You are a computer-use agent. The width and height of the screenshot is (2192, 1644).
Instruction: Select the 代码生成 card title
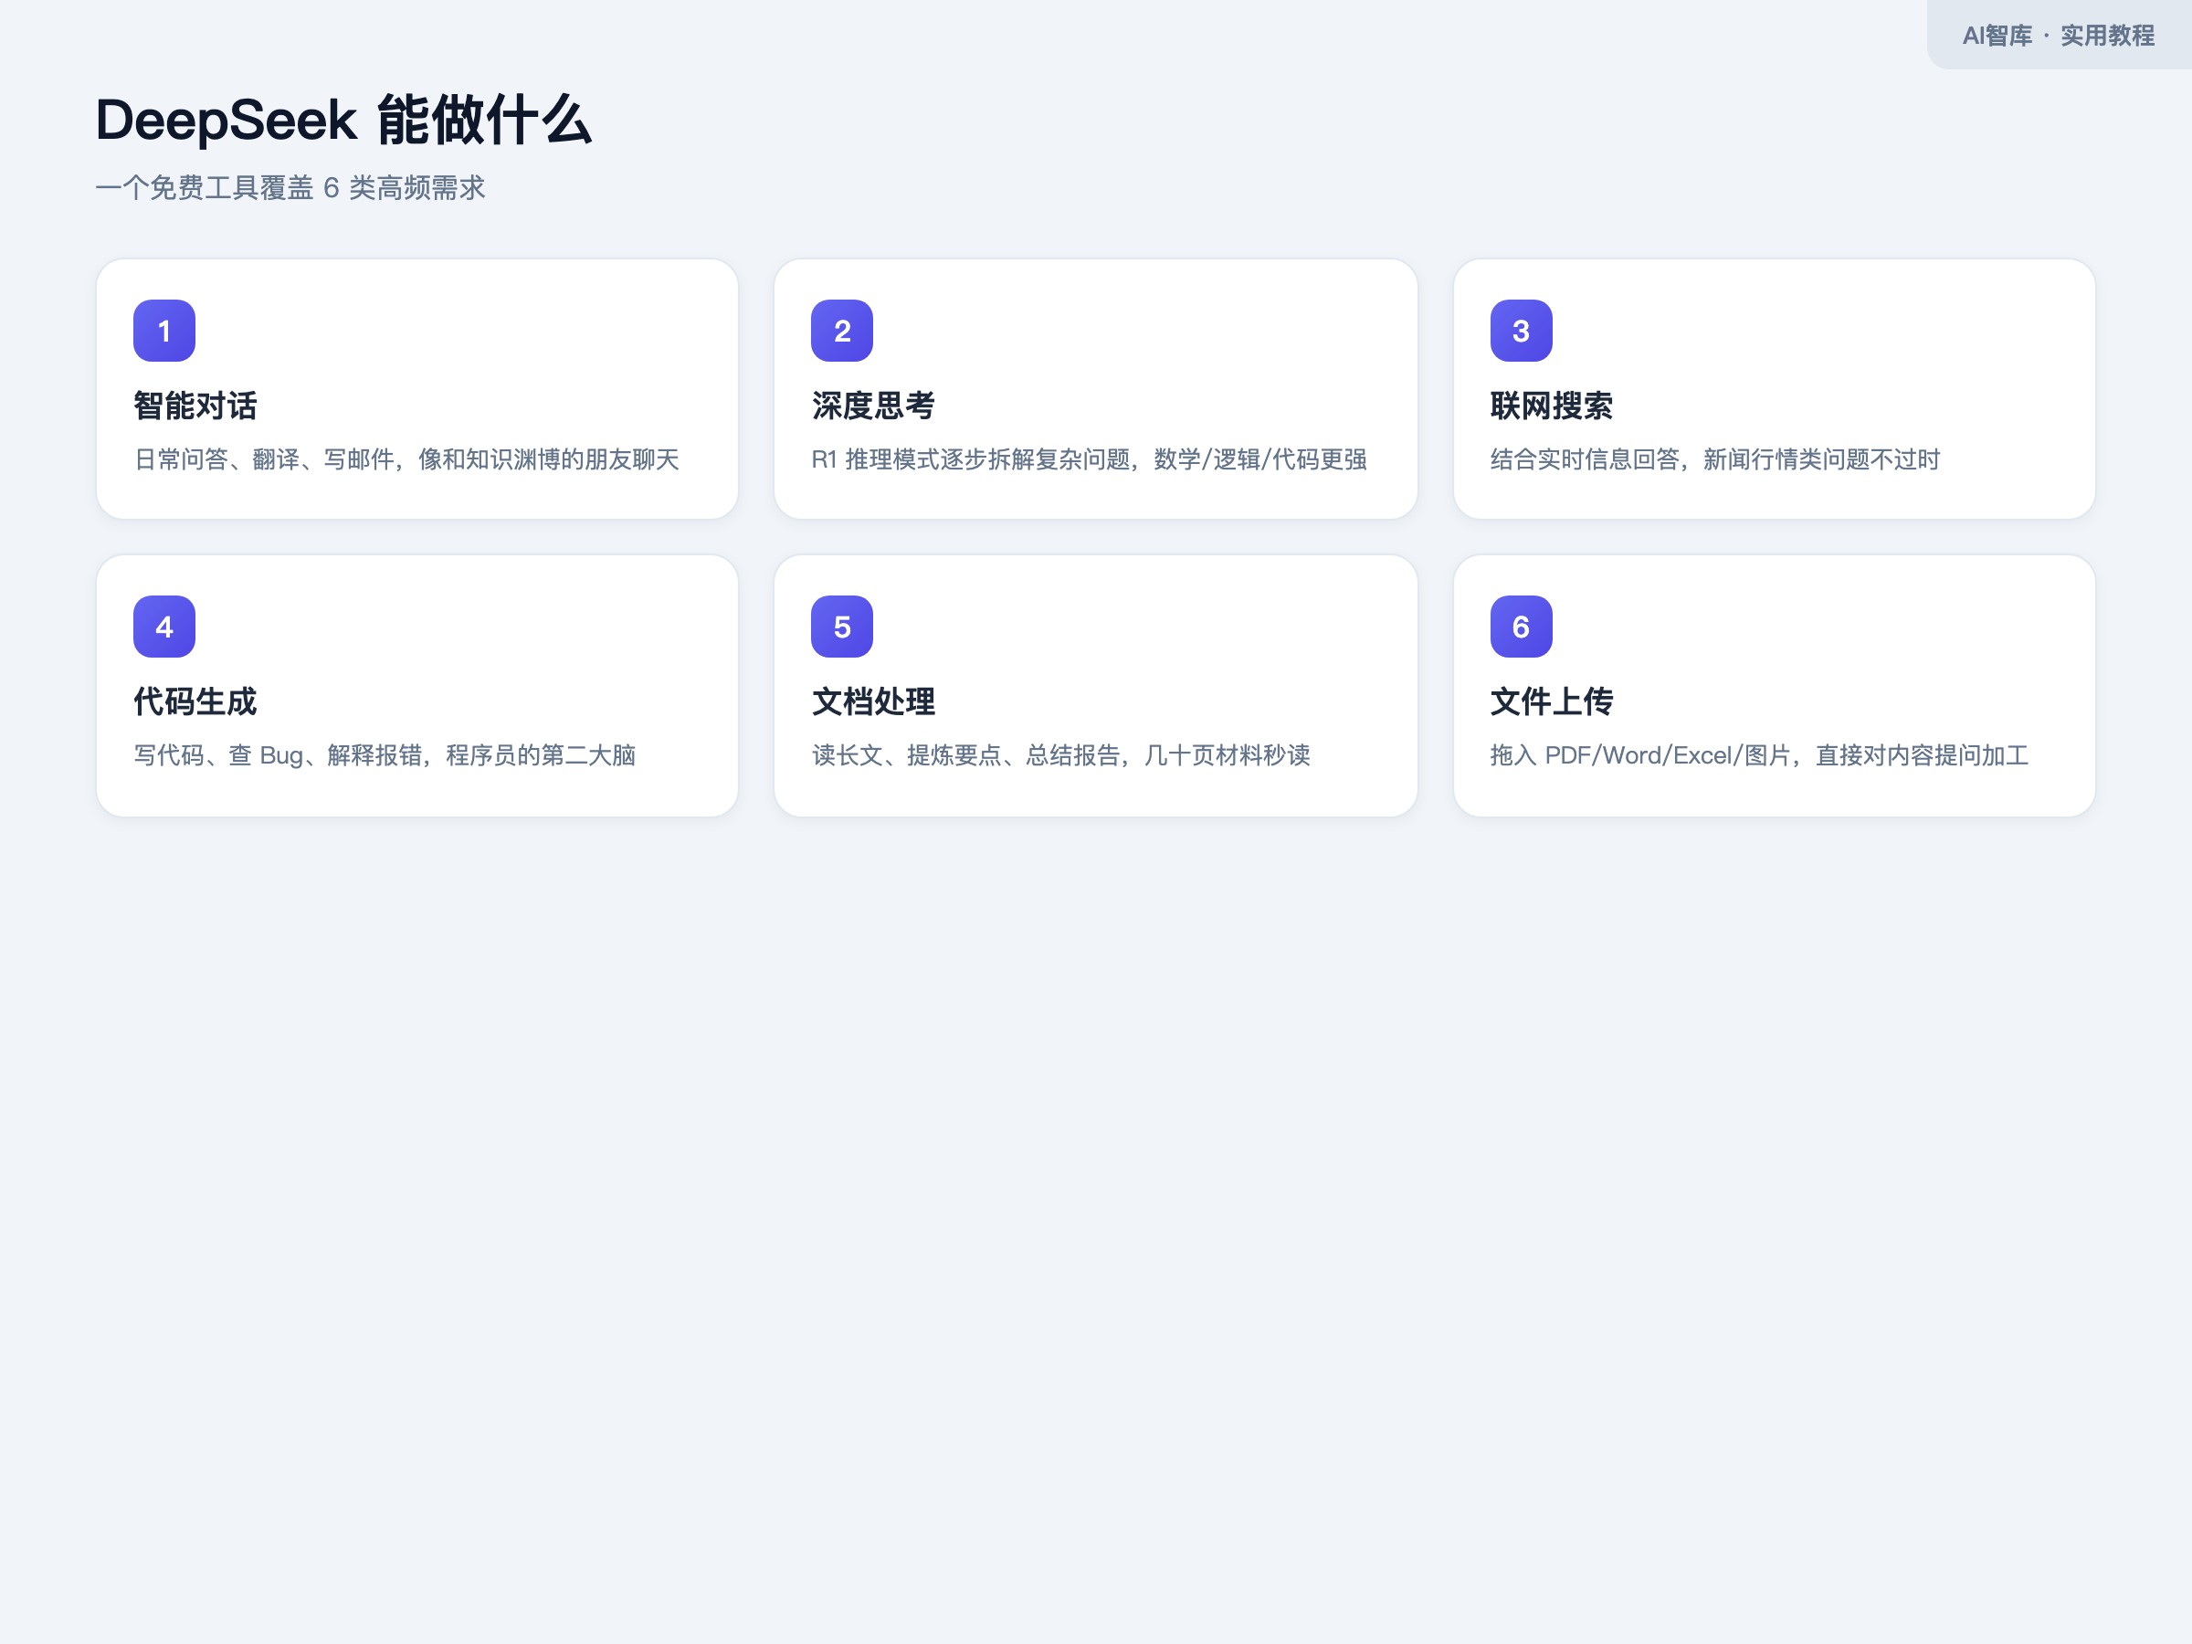point(195,701)
